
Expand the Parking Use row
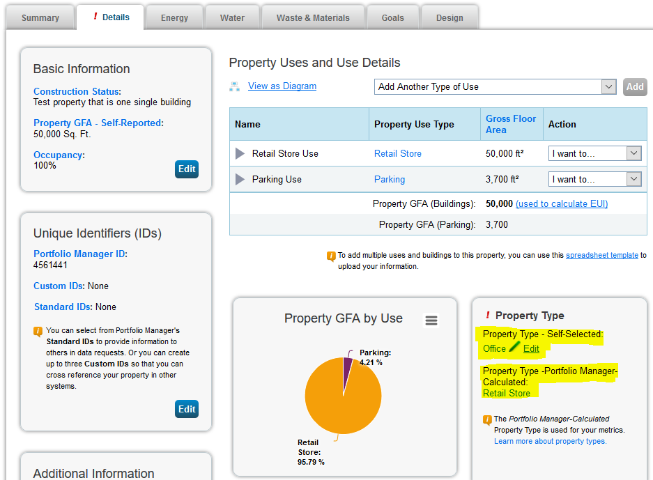point(240,179)
